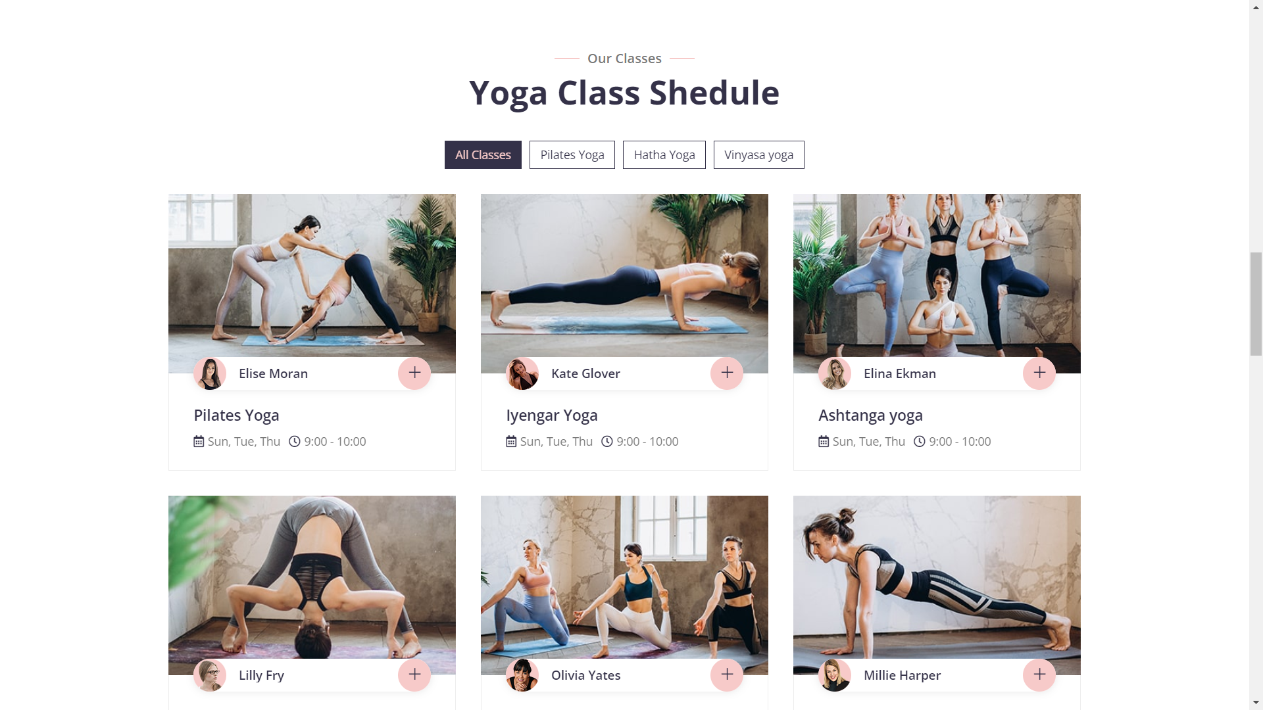The width and height of the screenshot is (1263, 710).
Task: Open the Pilates Yoga class title link
Action: [236, 415]
